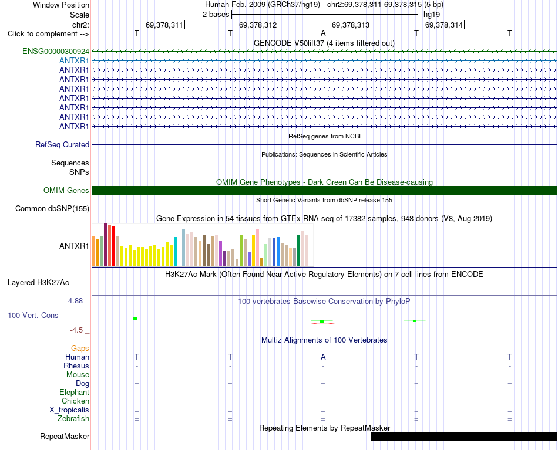Open the OMIM Genes label

point(66,190)
